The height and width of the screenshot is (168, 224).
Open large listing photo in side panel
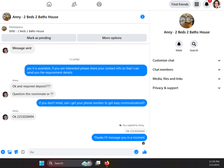coord(187,21)
